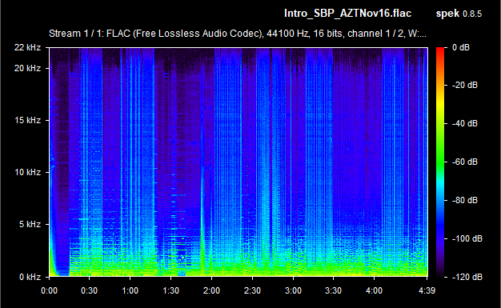
Task: Click the red top of the dB color scale
Action: click(x=440, y=52)
